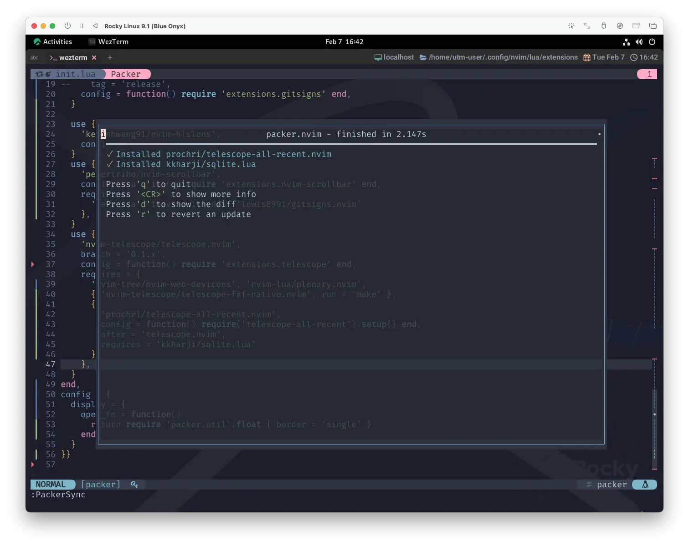Image resolution: width=689 pixels, height=546 pixels.
Task: Click the calendar icon beside Tue Feb 7
Action: [x=587, y=57]
